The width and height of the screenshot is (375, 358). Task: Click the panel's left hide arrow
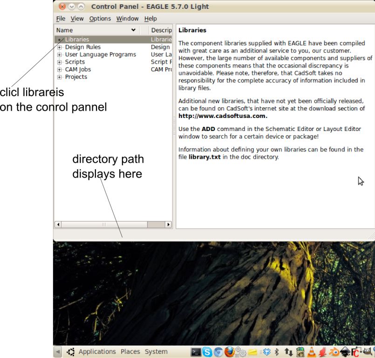click(x=58, y=352)
